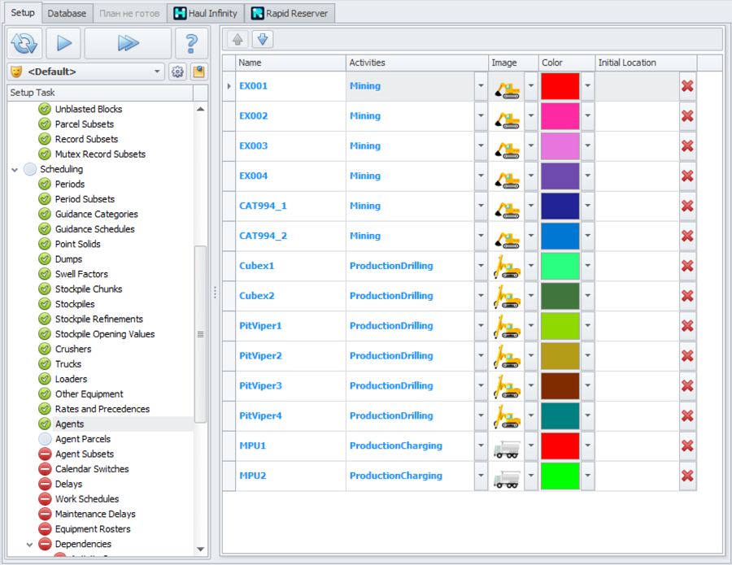Click the refresh/sync setup icon
The image size is (732, 565).
[25, 43]
